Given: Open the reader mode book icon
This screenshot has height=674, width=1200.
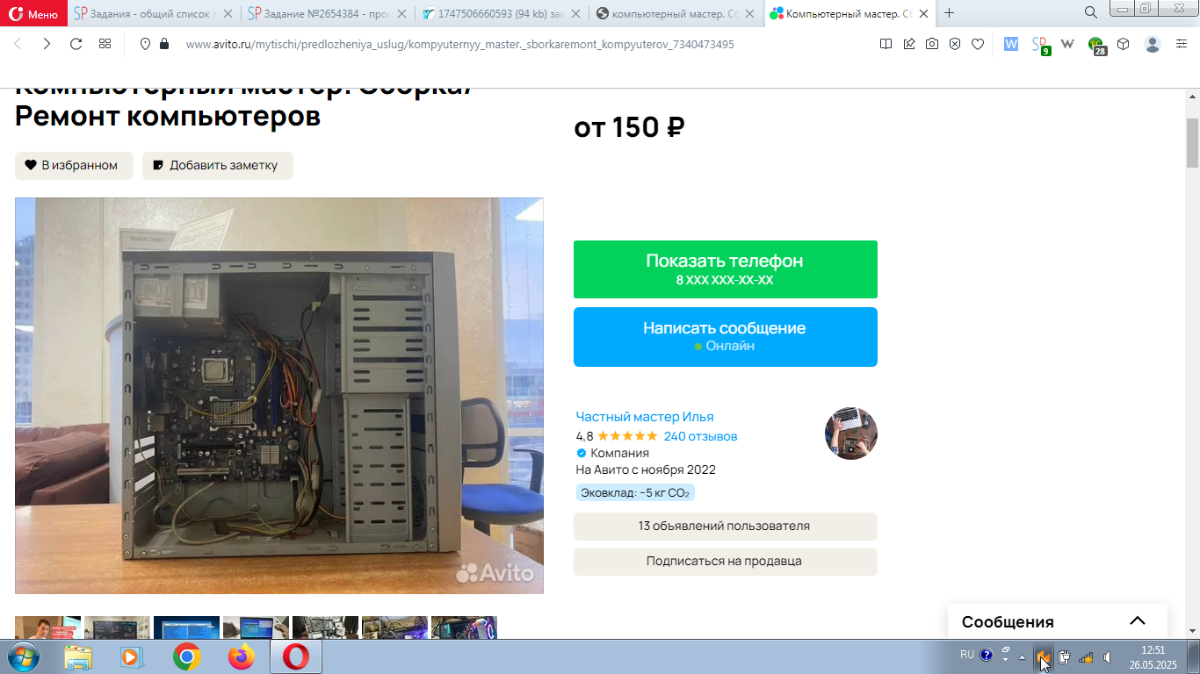Looking at the screenshot, I should [x=886, y=44].
